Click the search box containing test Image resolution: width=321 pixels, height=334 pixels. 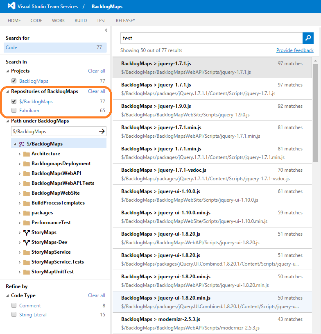[x=211, y=38]
